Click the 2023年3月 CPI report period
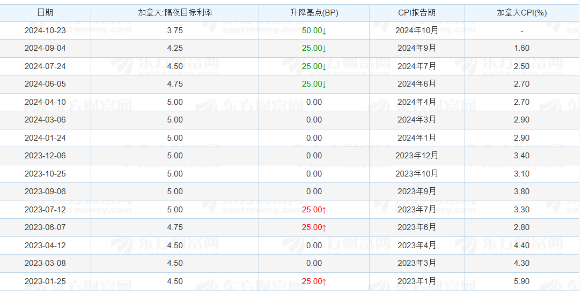 (x=417, y=264)
